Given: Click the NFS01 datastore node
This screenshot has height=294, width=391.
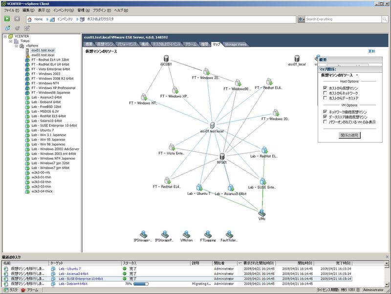Looking at the screenshot, I should [222, 156].
